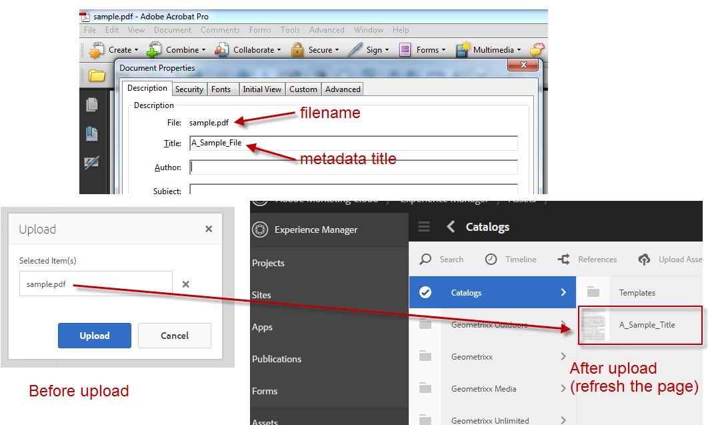Image resolution: width=710 pixels, height=425 pixels.
Task: Open the Collaborate dropdown arrow
Action: click(279, 50)
